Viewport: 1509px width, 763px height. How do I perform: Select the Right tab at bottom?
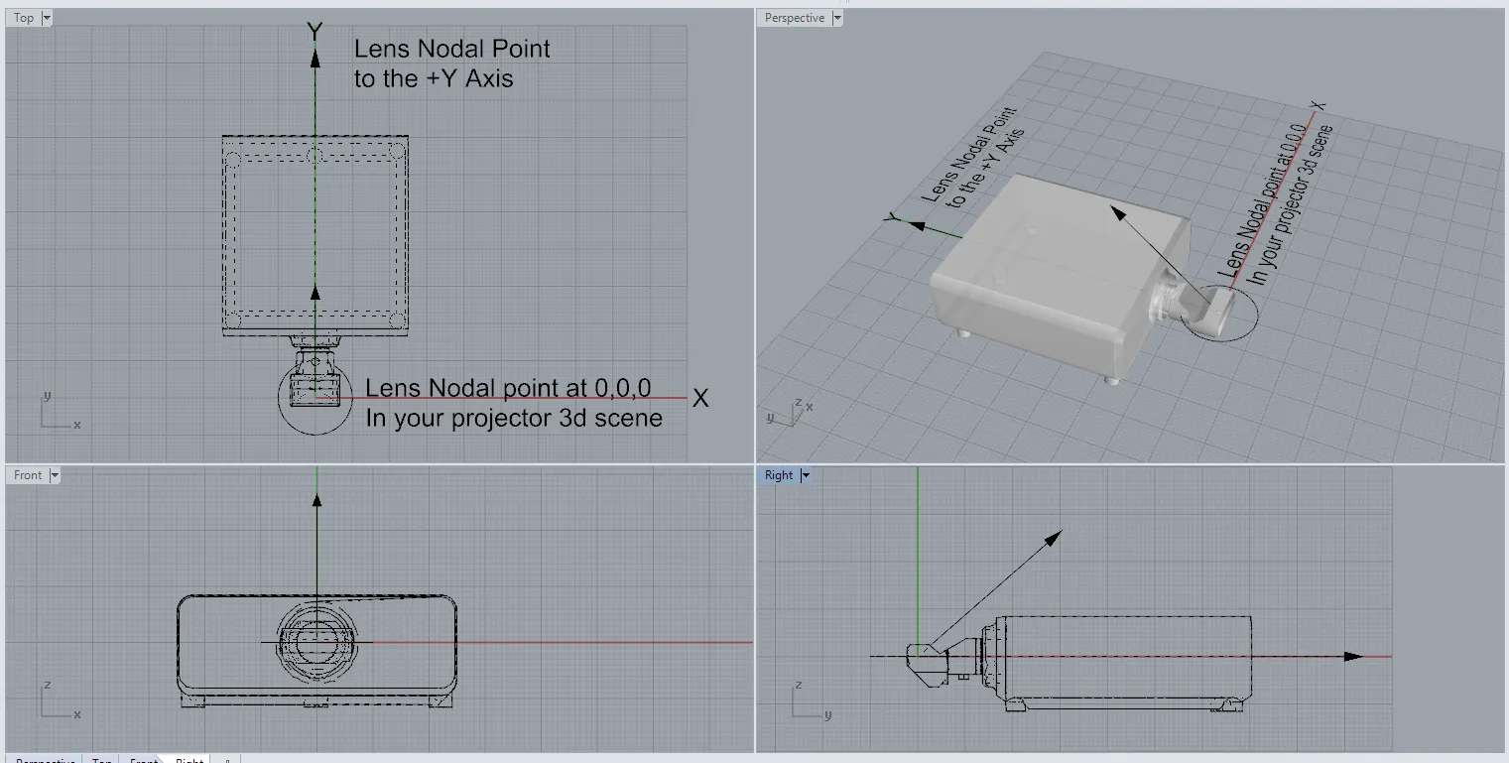pyautogui.click(x=189, y=760)
